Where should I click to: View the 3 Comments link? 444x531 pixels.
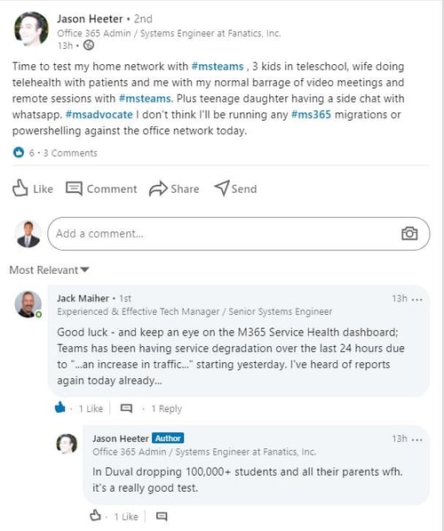point(70,153)
